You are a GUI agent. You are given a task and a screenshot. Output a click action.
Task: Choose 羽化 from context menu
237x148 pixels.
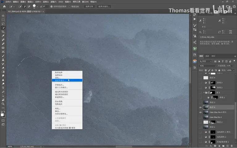[x=67, y=78]
